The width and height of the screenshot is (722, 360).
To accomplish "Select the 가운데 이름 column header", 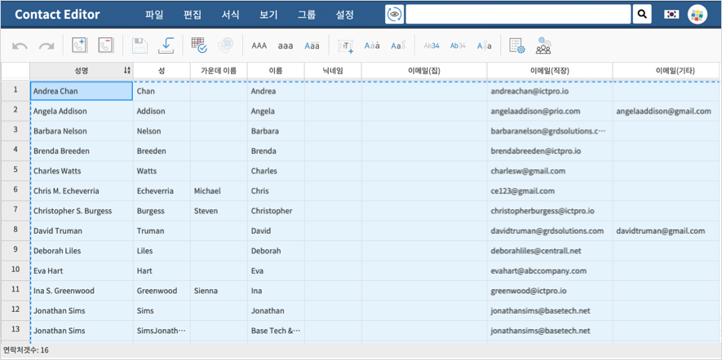I will pyautogui.click(x=219, y=71).
